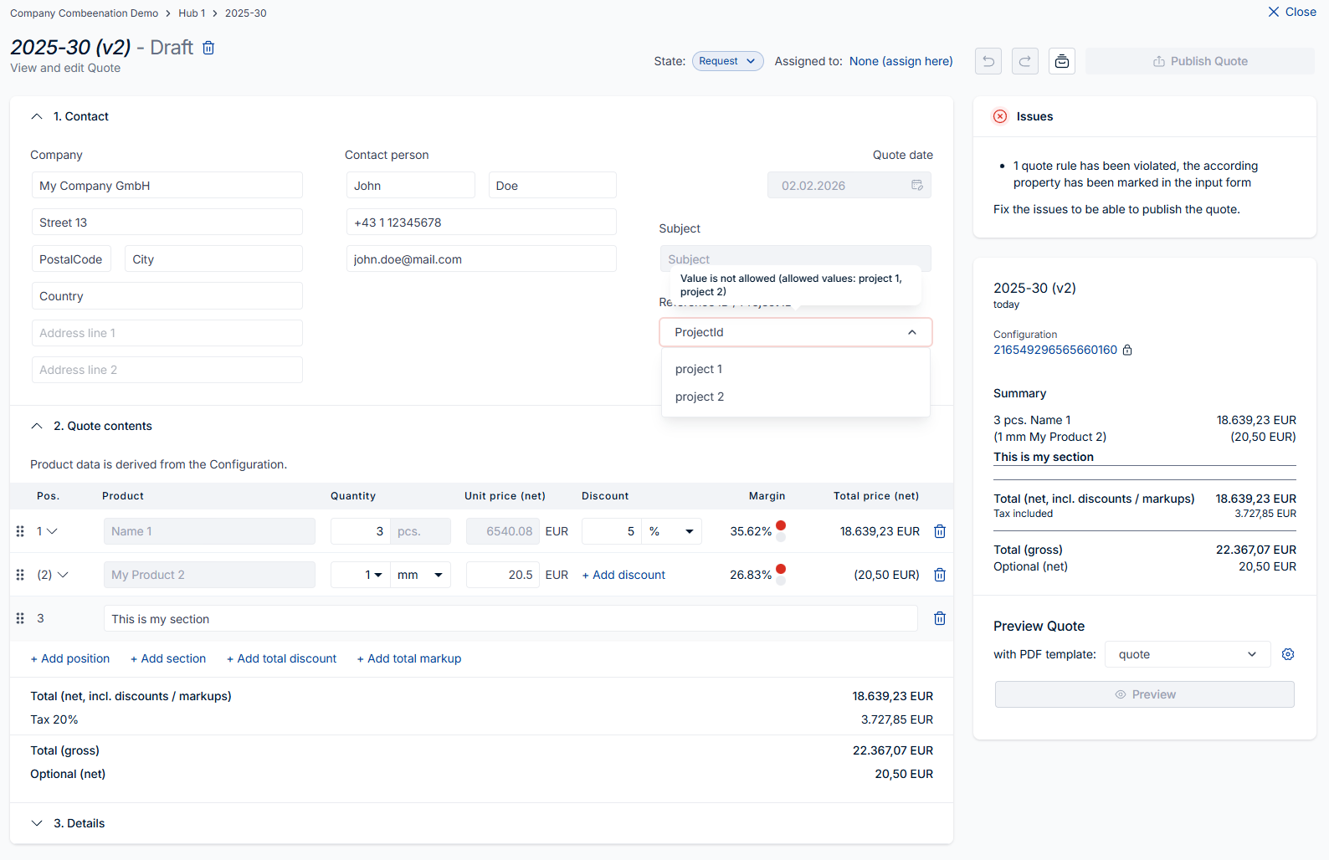Image resolution: width=1329 pixels, height=860 pixels.
Task: Click the margin indicator dot for position 1
Action: [780, 526]
